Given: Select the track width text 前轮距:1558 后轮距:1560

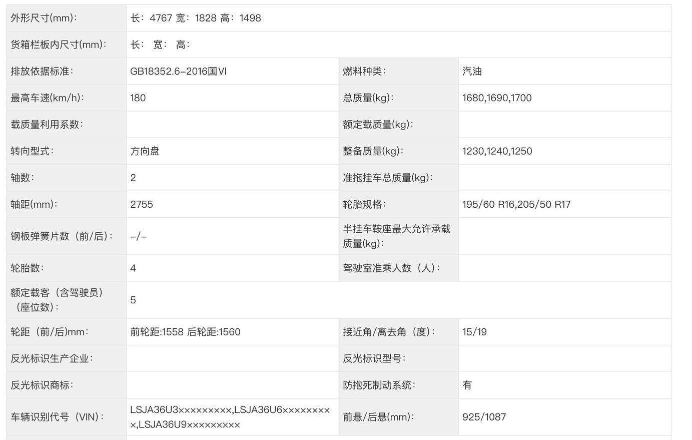Looking at the screenshot, I should [185, 332].
